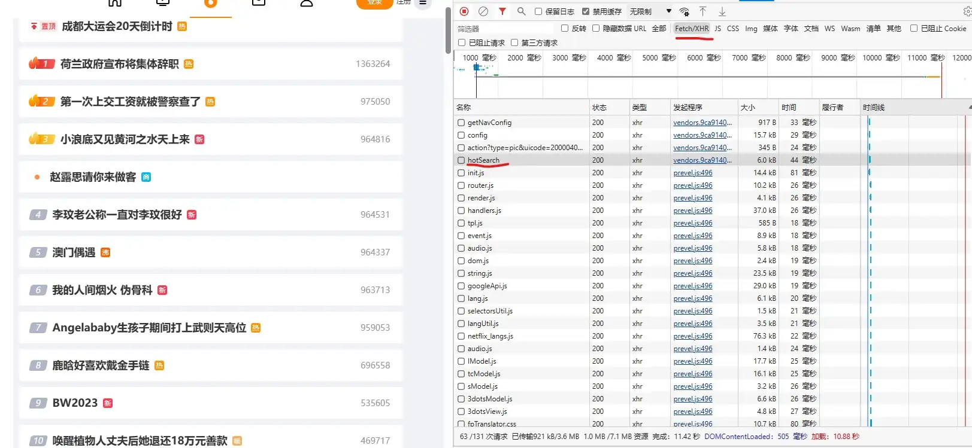Tick the 隐藏数据 URL checkbox
972x448 pixels.
[596, 28]
